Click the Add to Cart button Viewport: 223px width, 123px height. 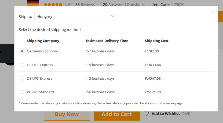[x=117, y=114]
